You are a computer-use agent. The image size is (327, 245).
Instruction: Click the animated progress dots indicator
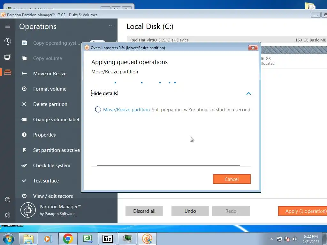tap(145, 83)
